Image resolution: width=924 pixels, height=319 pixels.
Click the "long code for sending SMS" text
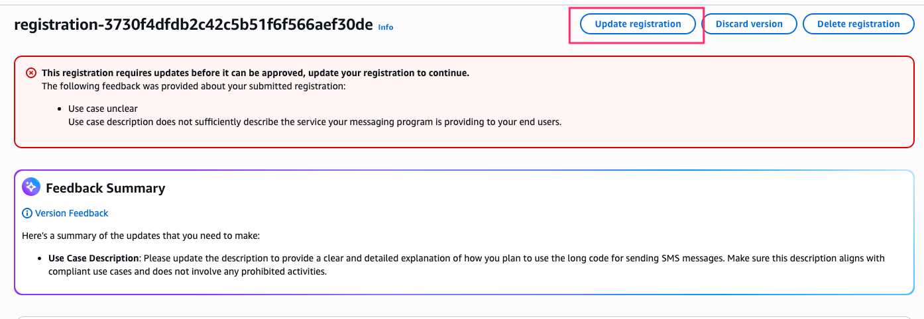pos(637,258)
